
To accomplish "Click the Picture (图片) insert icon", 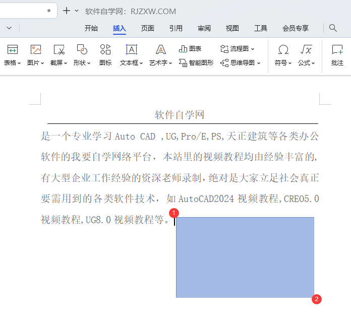I will (x=35, y=49).
